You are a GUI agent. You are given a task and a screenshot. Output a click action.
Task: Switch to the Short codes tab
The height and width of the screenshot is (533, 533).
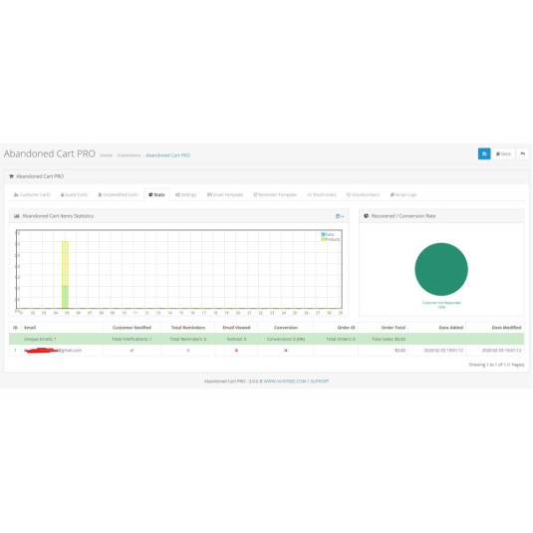point(322,195)
